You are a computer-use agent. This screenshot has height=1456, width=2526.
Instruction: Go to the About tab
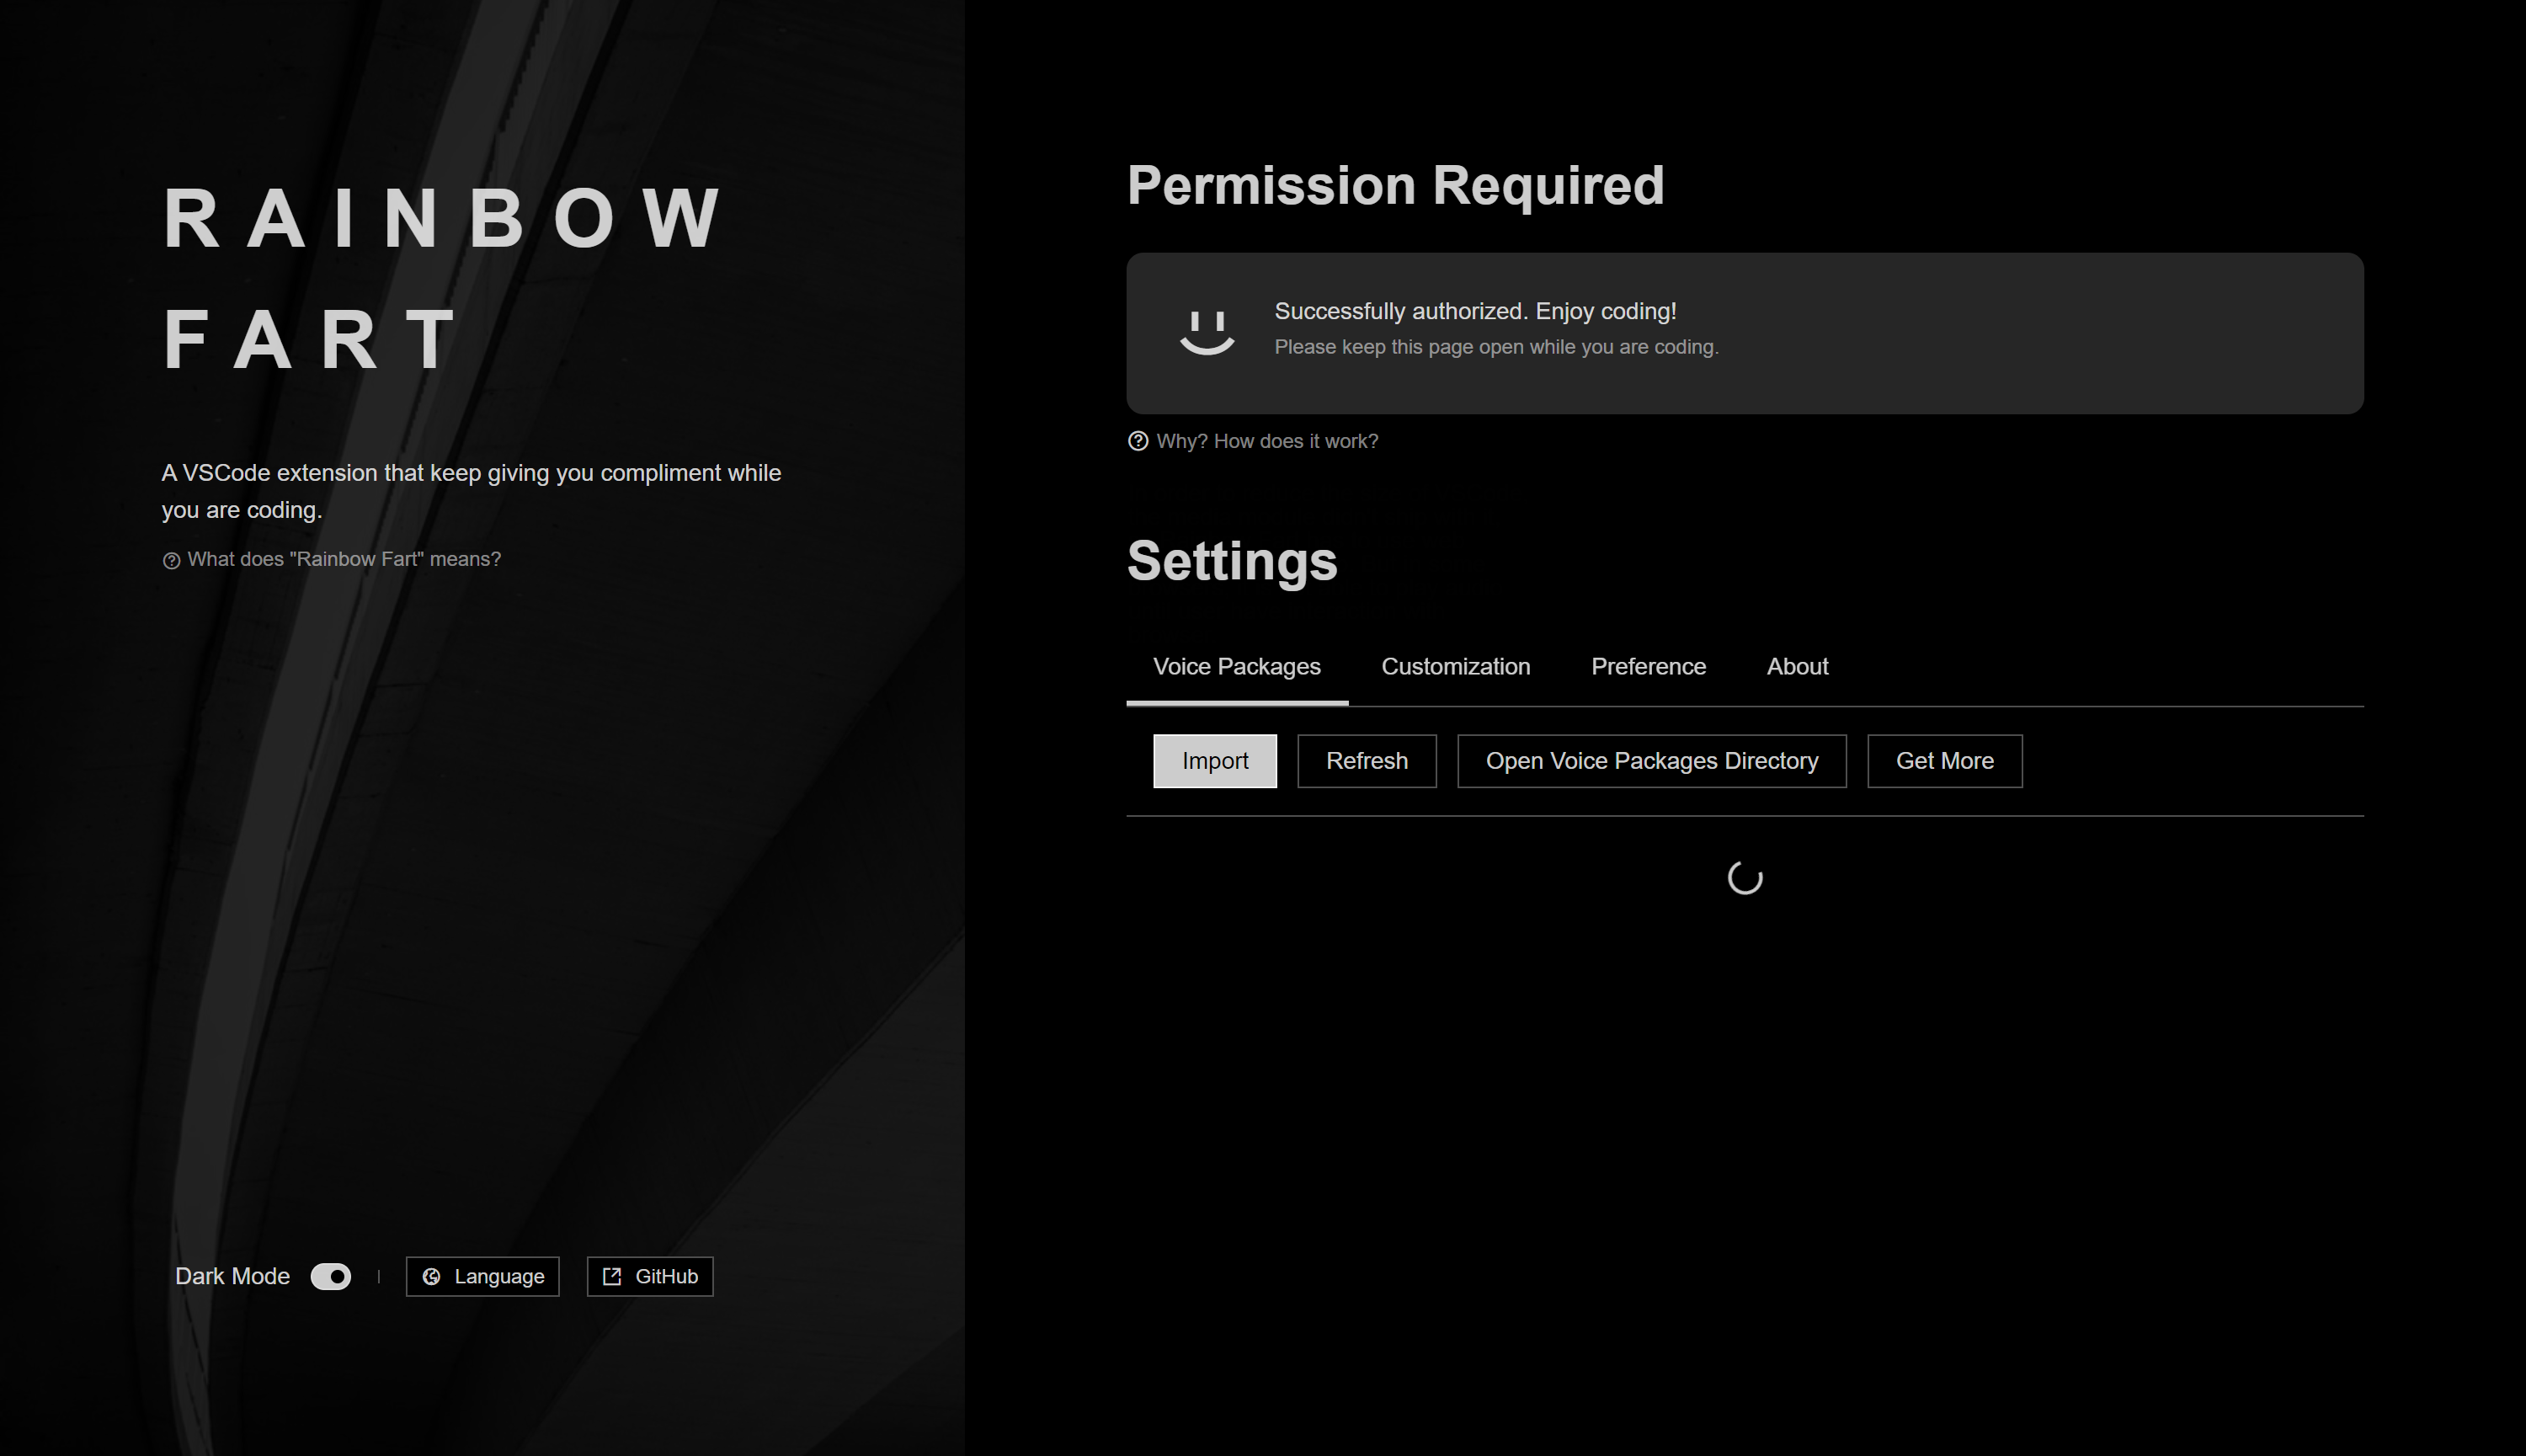1798,667
